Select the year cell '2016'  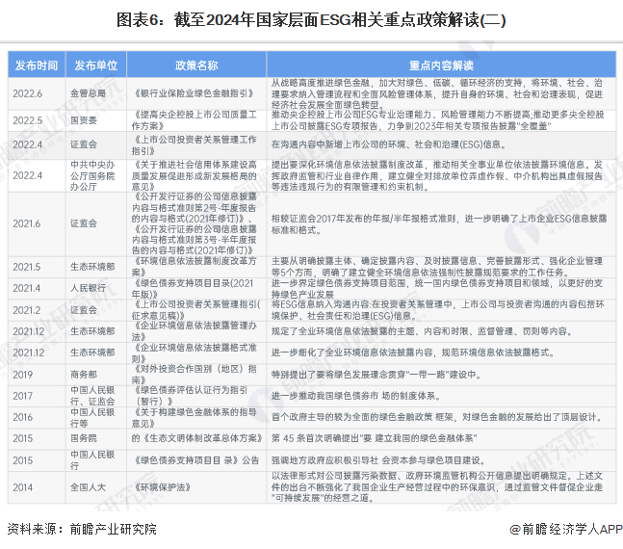point(23,417)
